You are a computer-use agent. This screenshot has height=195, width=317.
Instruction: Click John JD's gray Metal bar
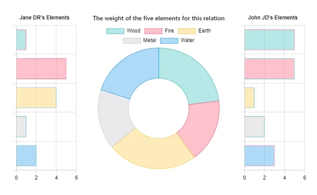[254, 127]
